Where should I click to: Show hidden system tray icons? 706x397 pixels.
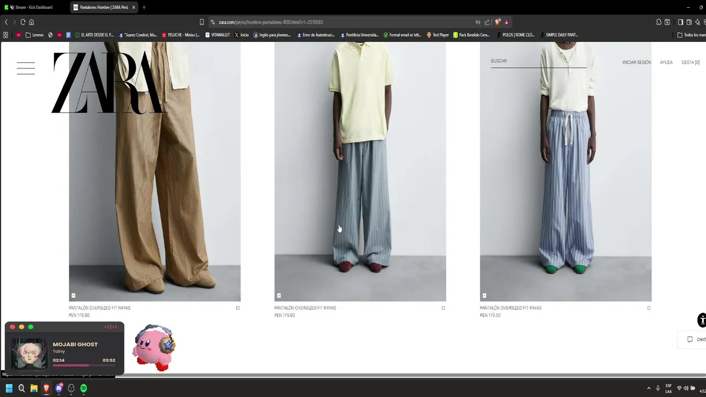[649, 388]
